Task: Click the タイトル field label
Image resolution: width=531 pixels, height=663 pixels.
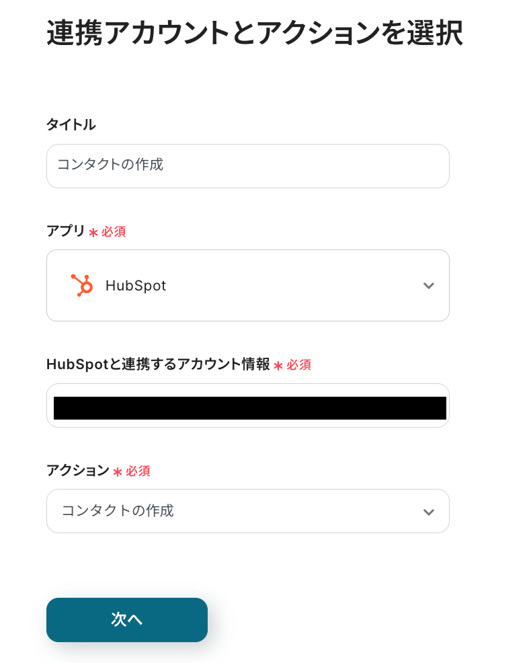Action: [71, 124]
